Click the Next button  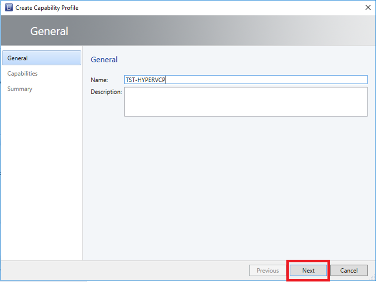pyautogui.click(x=308, y=271)
